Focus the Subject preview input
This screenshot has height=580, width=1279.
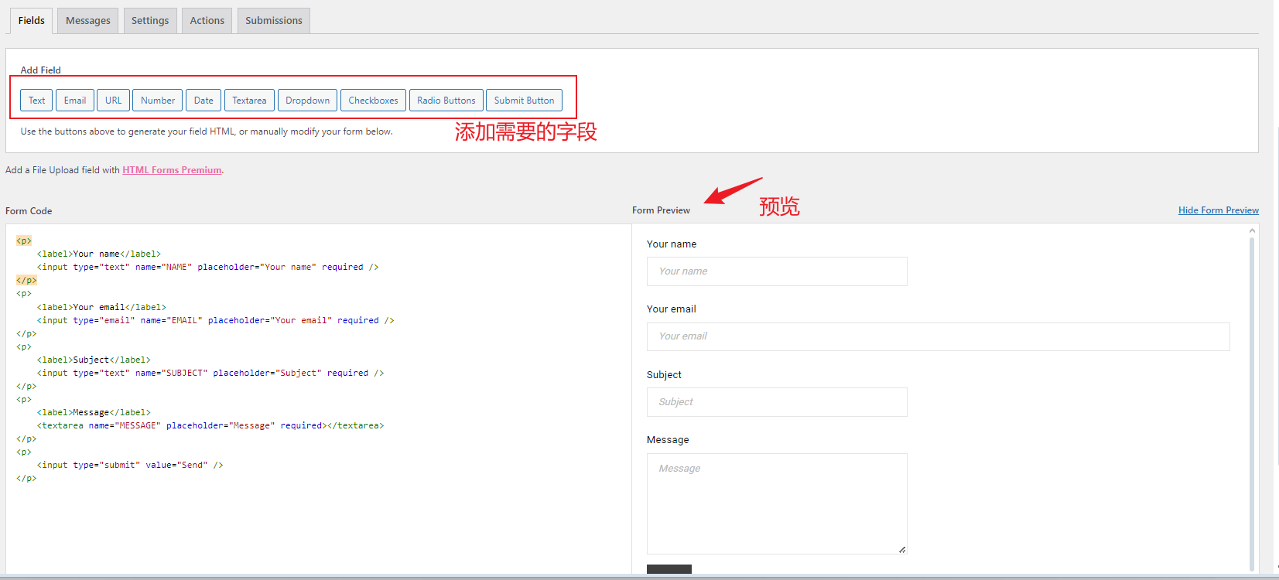pos(777,402)
